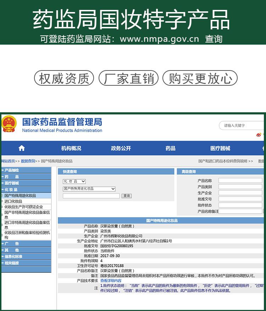Click the 请输入关键字 search box

[x=241, y=125]
